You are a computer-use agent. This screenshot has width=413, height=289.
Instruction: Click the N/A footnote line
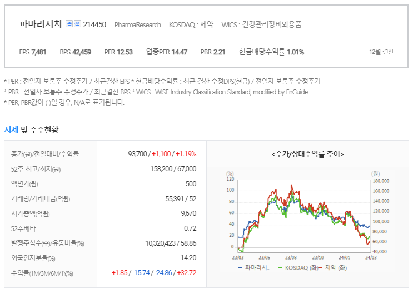point(64,102)
